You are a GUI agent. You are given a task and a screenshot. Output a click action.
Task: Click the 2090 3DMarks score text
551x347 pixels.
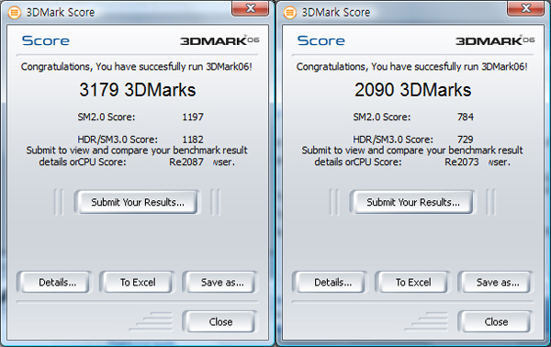tap(413, 90)
